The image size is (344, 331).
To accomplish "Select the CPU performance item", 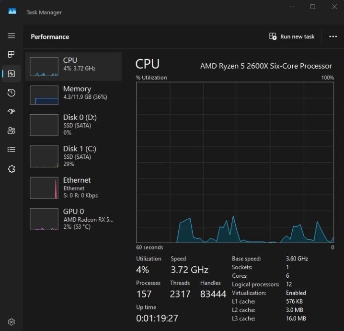I will [x=73, y=67].
